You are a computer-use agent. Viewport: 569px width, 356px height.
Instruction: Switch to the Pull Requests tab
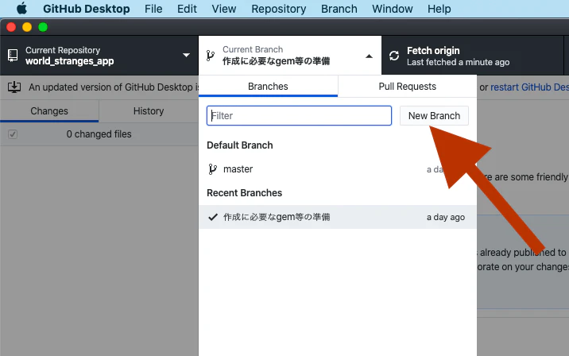point(407,86)
